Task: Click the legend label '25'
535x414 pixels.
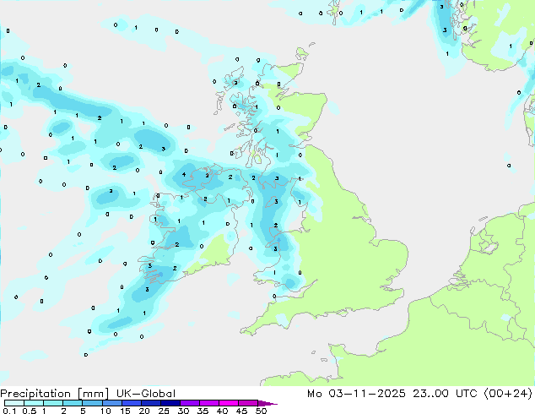Action: 164,411
